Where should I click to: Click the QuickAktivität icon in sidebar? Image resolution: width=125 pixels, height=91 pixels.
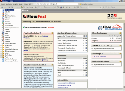3,26
